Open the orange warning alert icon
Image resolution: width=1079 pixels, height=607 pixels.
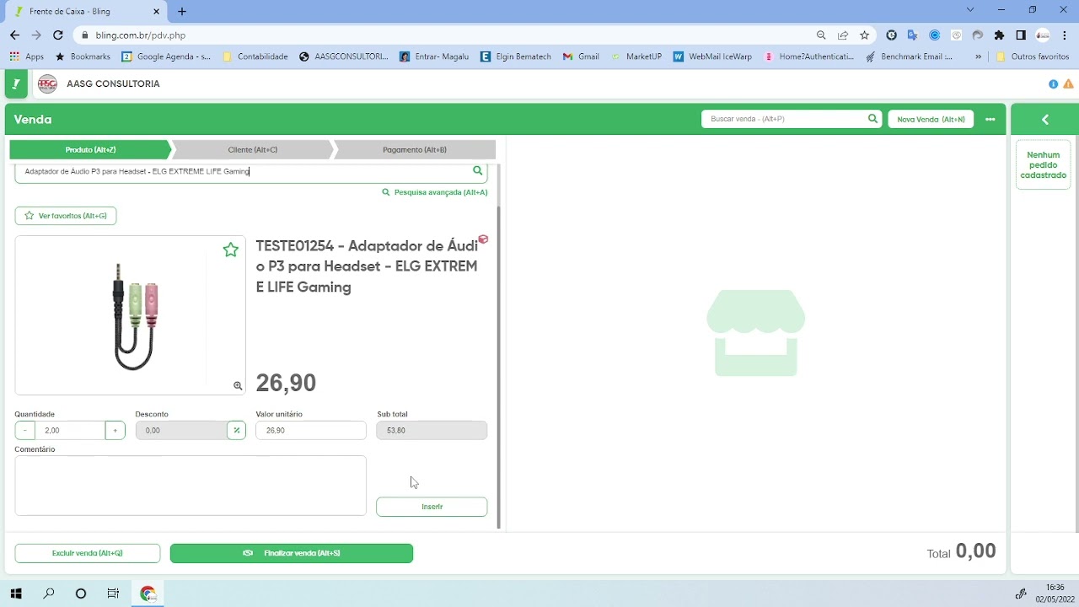click(x=1068, y=84)
